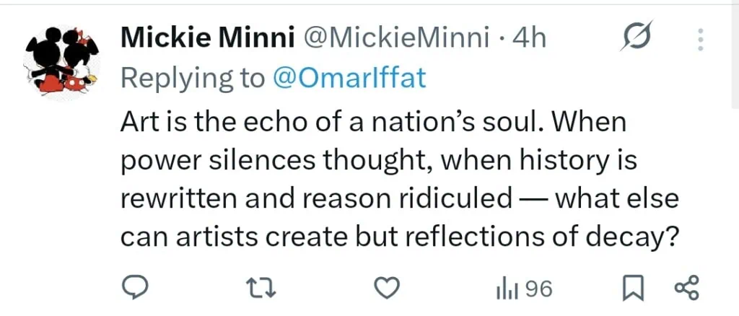The image size is (739, 316).
Task: Open the three-dot more options menu
Action: (x=699, y=40)
